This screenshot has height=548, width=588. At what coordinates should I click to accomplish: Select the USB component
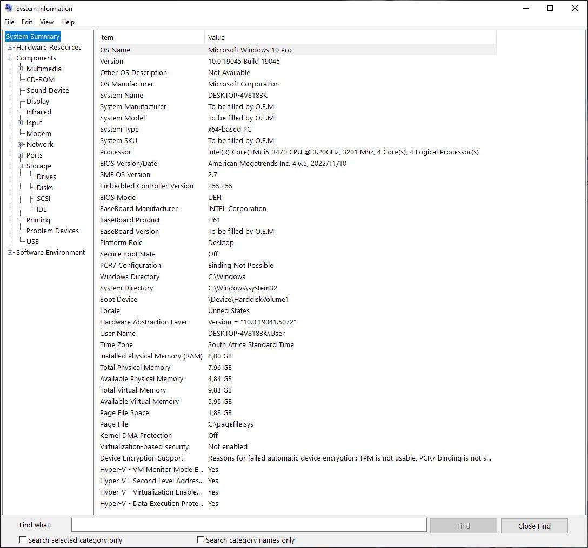coord(32,241)
